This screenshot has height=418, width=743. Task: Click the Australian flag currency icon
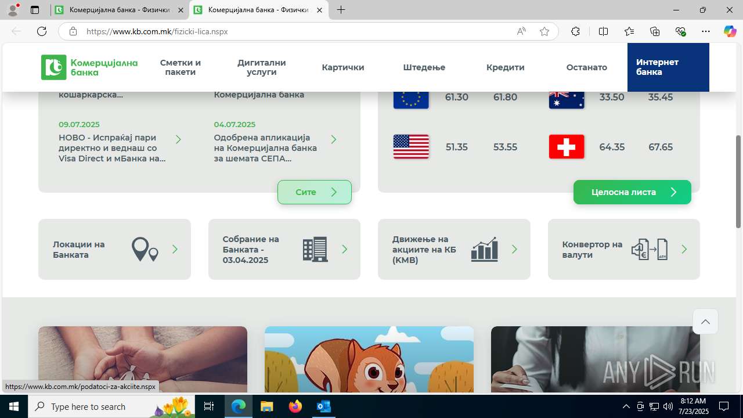pyautogui.click(x=567, y=99)
